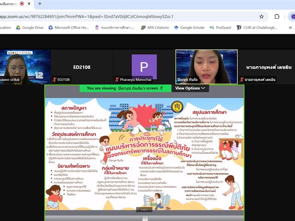This screenshot has width=295, height=221.
Task: Expand the View Options dropdown
Action: pyautogui.click(x=190, y=88)
